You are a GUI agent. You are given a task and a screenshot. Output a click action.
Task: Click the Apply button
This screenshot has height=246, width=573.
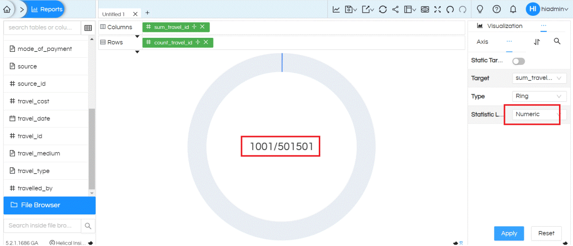[x=509, y=233]
